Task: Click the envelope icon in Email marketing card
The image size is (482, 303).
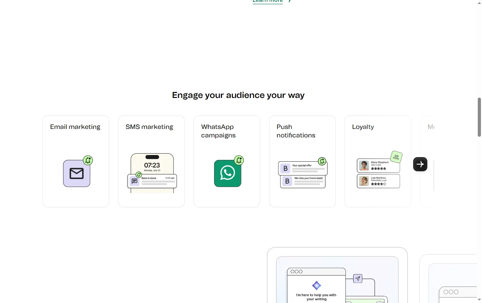Action: click(77, 173)
